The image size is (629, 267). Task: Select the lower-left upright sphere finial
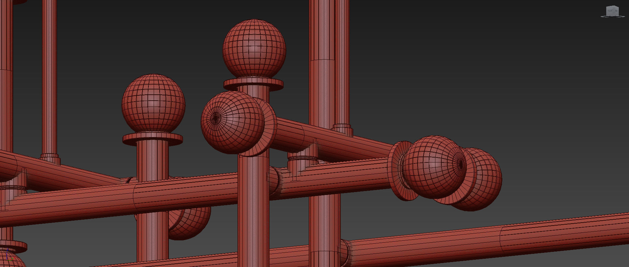(153, 103)
